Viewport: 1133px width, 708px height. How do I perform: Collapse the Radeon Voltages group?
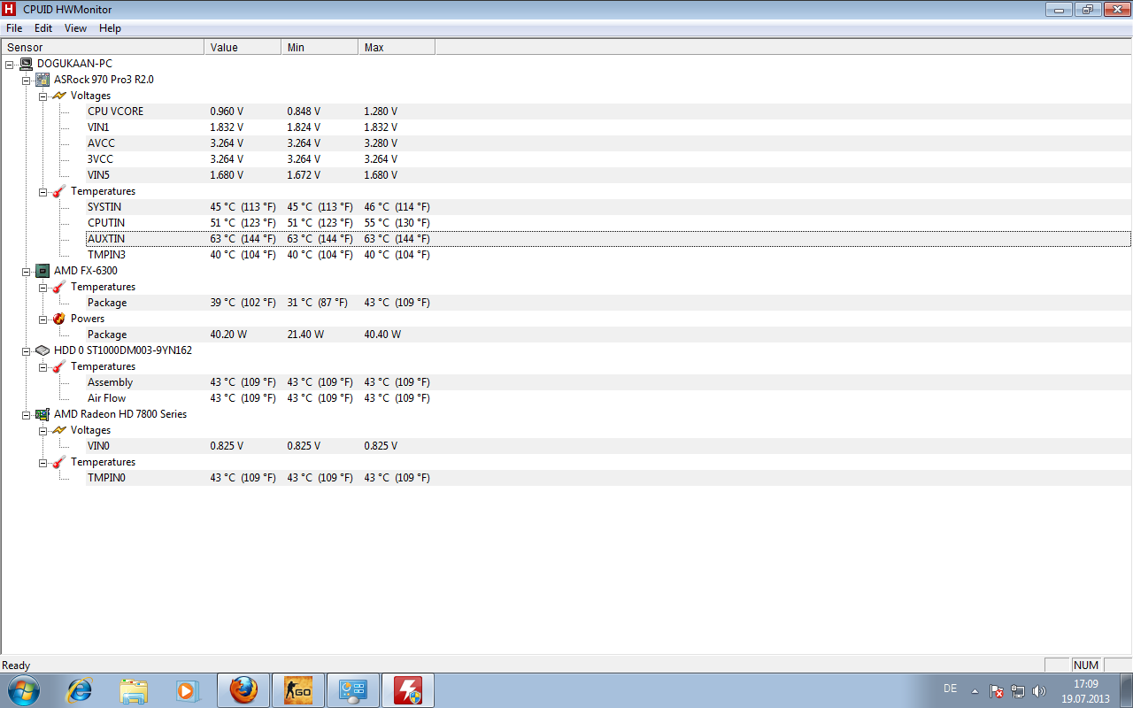43,430
